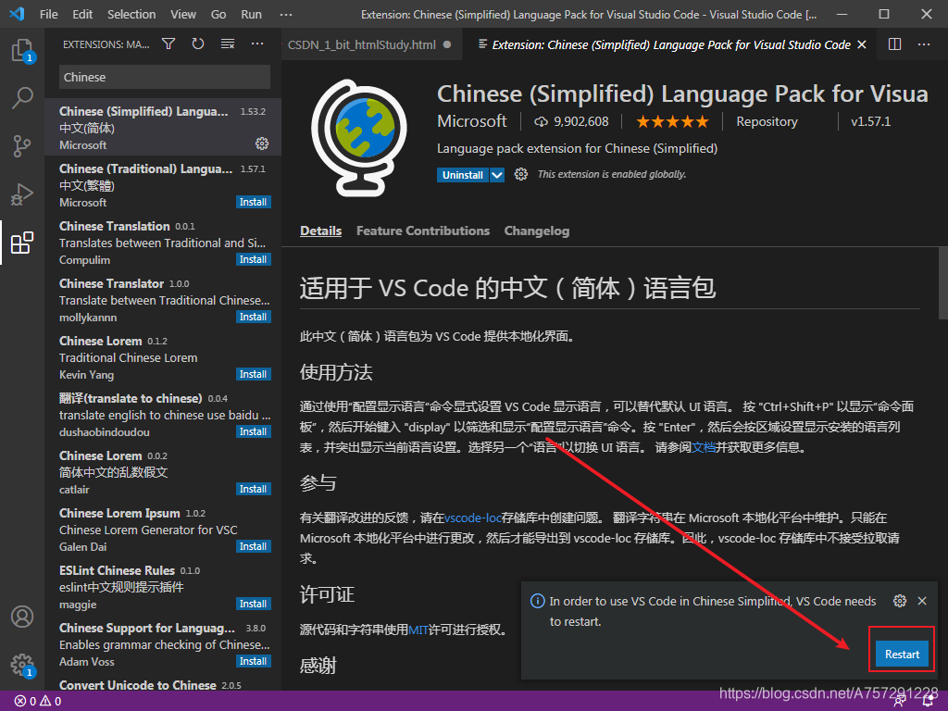Open the Accounts icon in activity bar
Screen dimensions: 948x711
point(22,617)
